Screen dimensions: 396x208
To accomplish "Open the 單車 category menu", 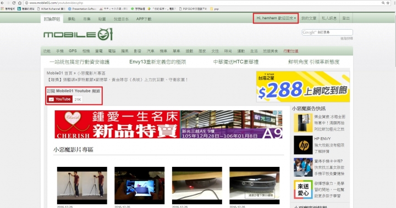I will point(177,51).
